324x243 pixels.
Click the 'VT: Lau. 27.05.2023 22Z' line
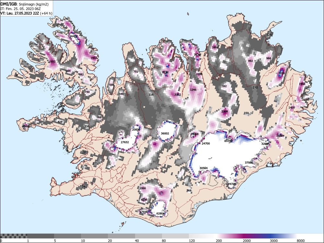26,13
